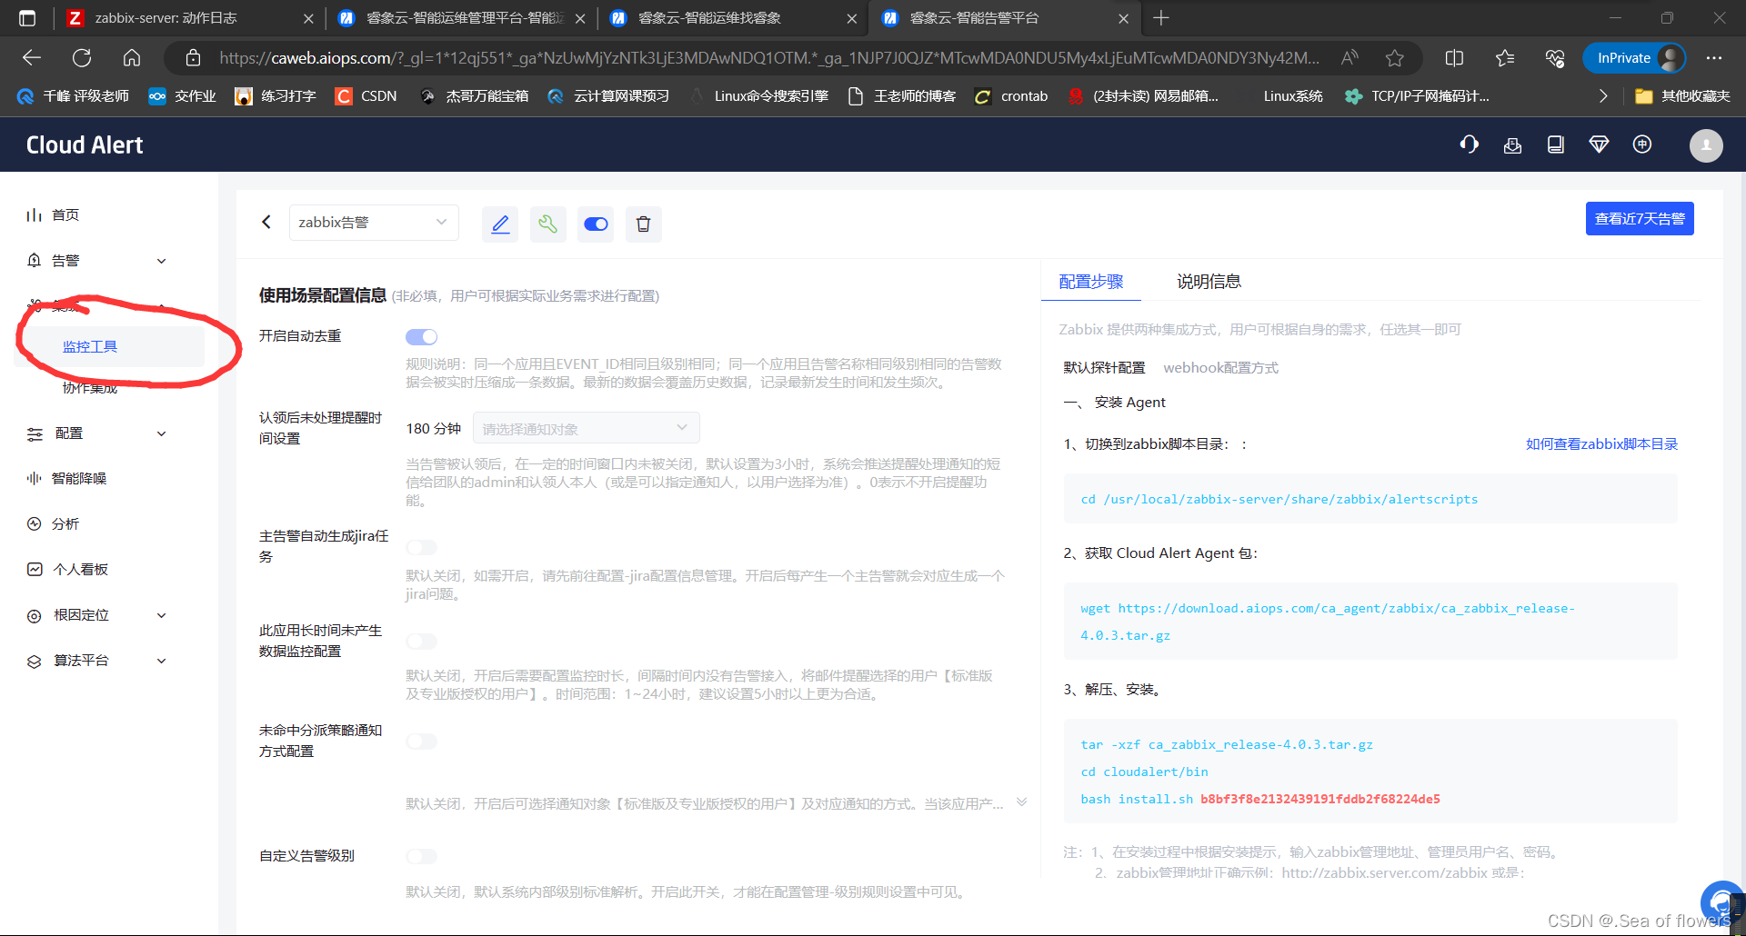Toggle 主告警自动生成jira任务 switch
The width and height of the screenshot is (1746, 936).
pos(421,547)
